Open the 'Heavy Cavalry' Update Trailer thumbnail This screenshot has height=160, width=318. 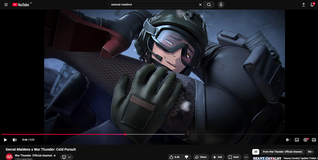[267, 158]
